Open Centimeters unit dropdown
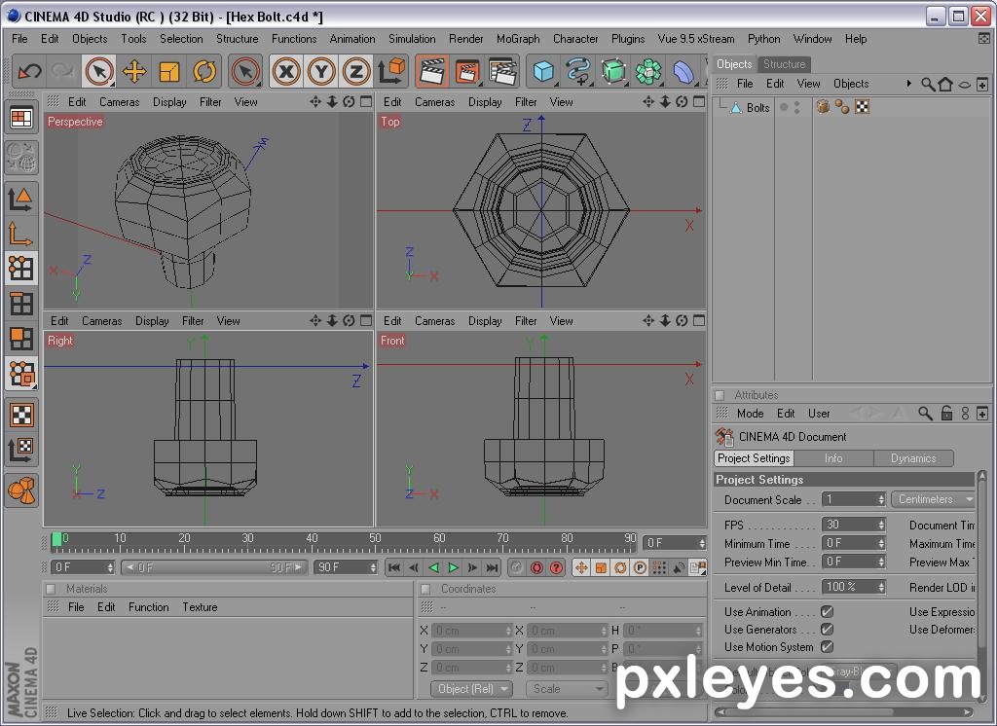Image resolution: width=997 pixels, height=726 pixels. tap(933, 499)
